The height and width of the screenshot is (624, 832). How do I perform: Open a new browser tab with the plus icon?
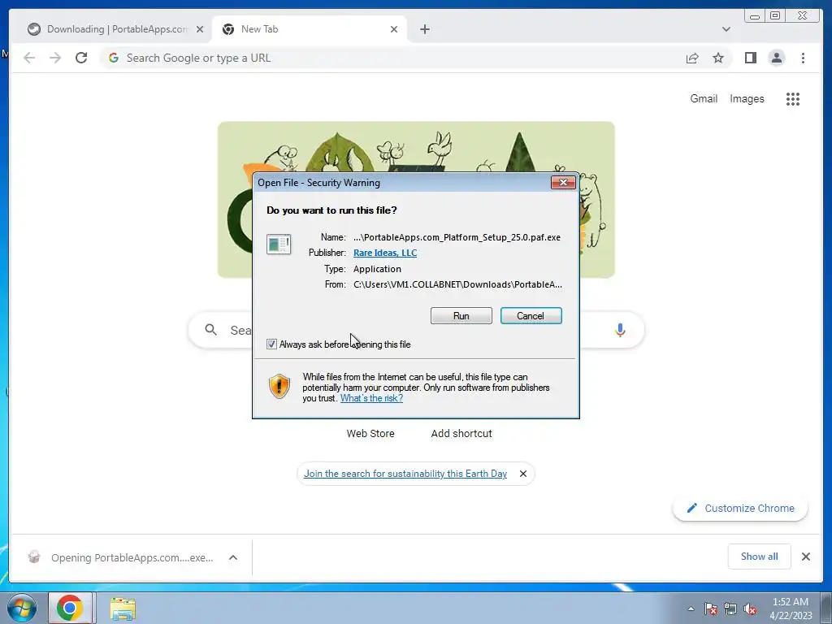tap(424, 29)
